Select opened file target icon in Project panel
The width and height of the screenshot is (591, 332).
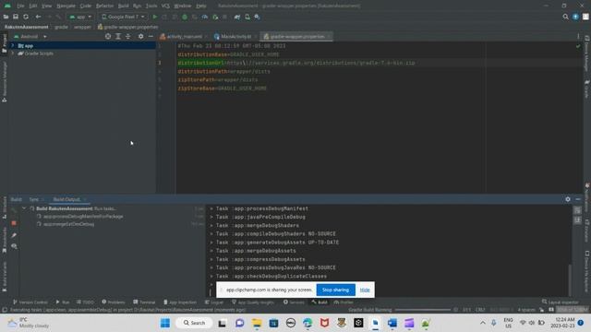click(108, 37)
